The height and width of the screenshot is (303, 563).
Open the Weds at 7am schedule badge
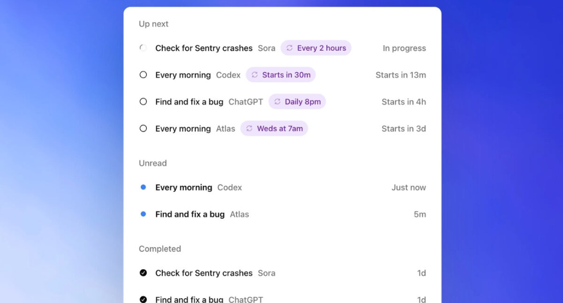point(274,128)
